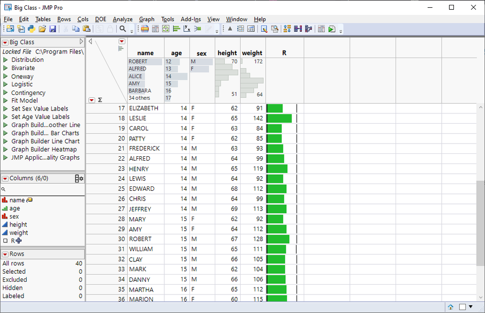
Task: Click the green R bar for LESLIE
Action: 279,118
